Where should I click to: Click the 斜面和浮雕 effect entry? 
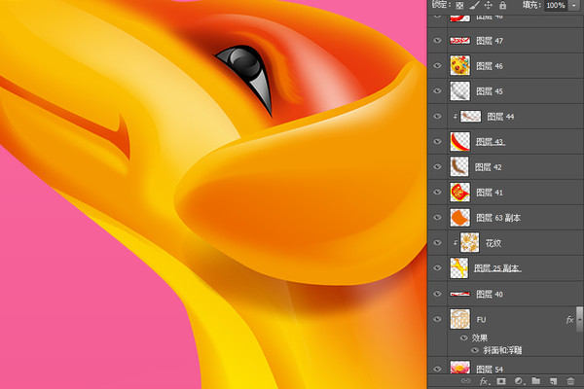(502, 350)
